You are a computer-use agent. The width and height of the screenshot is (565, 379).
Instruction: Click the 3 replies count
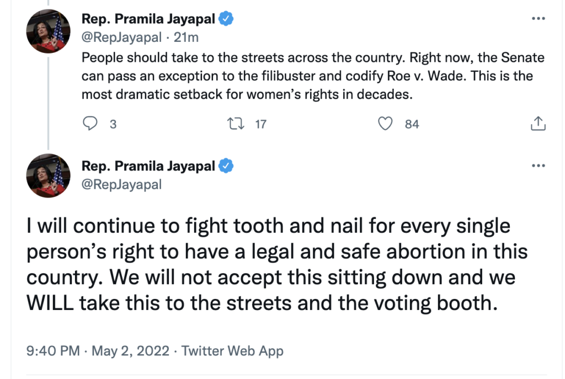tap(113, 124)
